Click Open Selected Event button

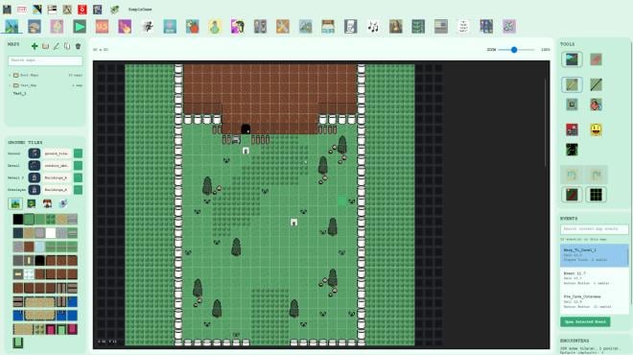[585, 321]
